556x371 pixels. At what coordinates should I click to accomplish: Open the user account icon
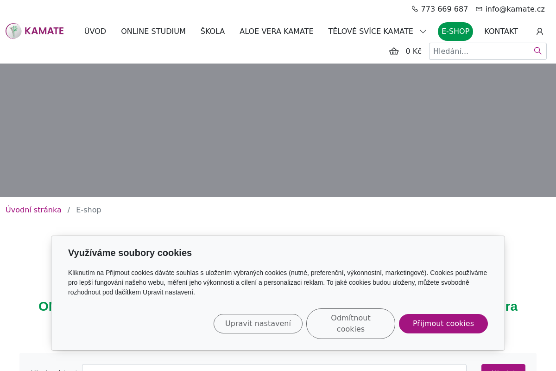point(539,32)
